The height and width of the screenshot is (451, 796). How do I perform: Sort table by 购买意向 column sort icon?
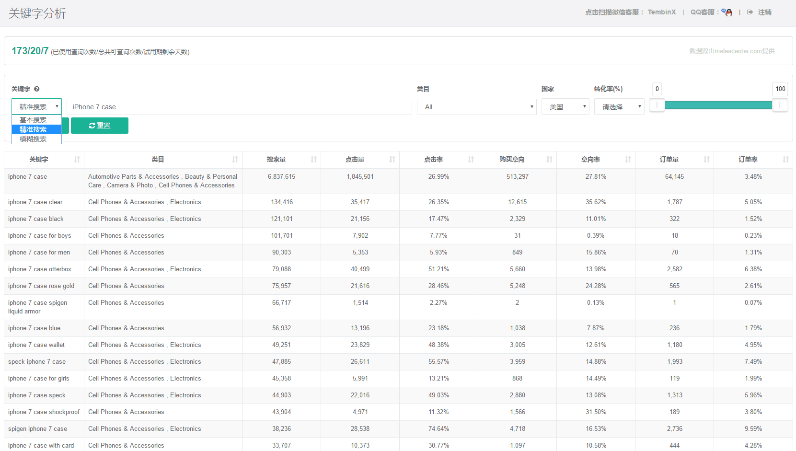(x=549, y=160)
